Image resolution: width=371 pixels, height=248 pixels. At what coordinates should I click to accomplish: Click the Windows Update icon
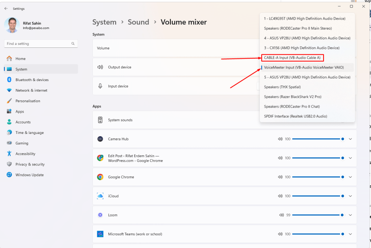click(9, 175)
